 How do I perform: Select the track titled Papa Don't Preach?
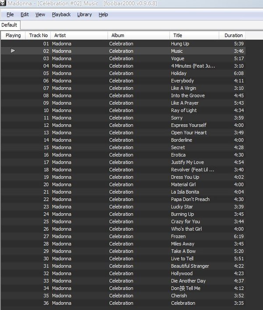point(123,199)
